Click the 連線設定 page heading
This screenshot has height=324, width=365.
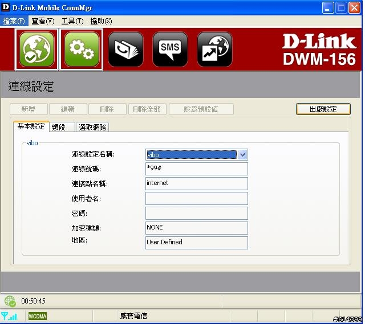[x=31, y=86]
